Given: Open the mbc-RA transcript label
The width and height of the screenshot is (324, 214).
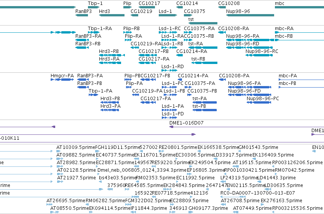Looking at the screenshot, I should (x=284, y=28).
